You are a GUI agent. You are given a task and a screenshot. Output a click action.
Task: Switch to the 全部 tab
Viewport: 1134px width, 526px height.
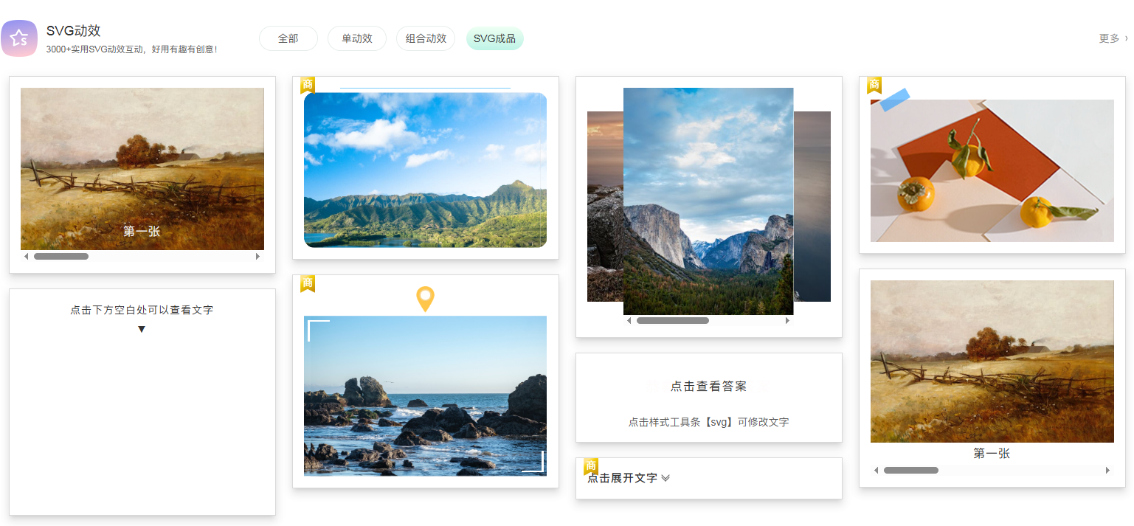(x=288, y=38)
